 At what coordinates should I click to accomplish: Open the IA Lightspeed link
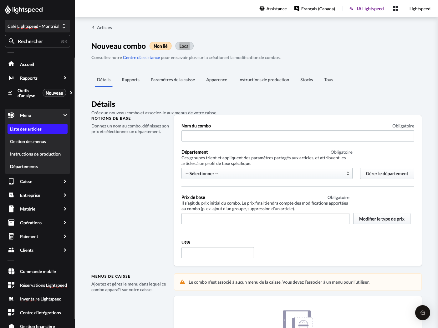click(x=366, y=9)
